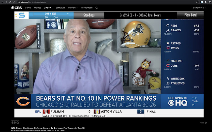Expand the CAMERON C account dropdown
The height and width of the screenshot is (132, 212).
(x=199, y=8)
